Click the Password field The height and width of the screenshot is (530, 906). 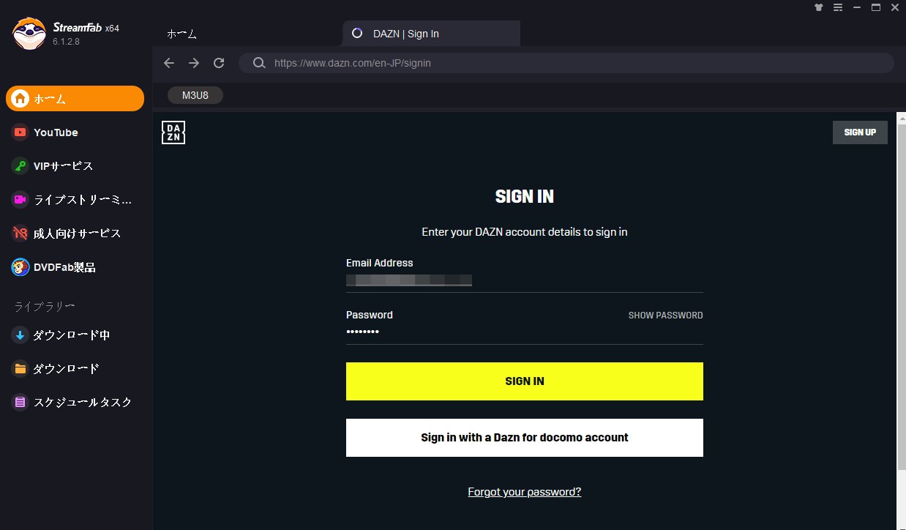click(x=525, y=332)
